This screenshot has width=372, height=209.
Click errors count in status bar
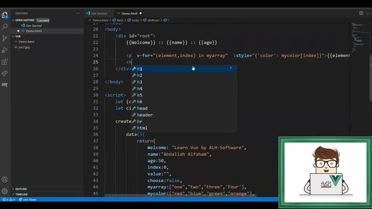pos(5,200)
